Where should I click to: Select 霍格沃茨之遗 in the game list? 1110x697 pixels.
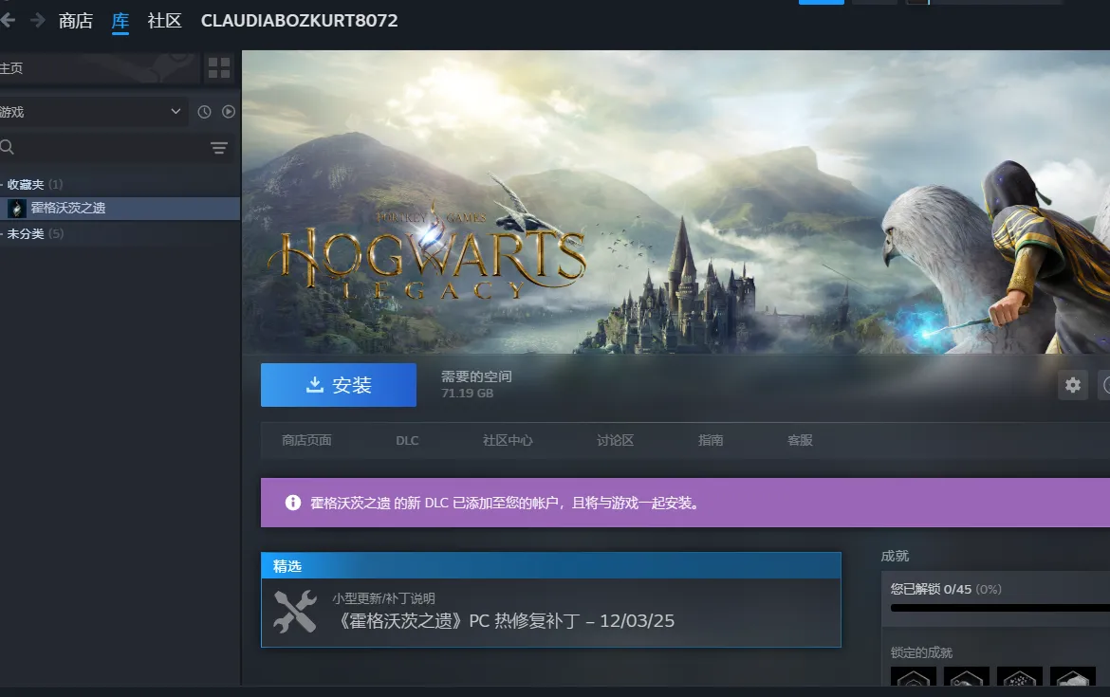pyautogui.click(x=68, y=208)
